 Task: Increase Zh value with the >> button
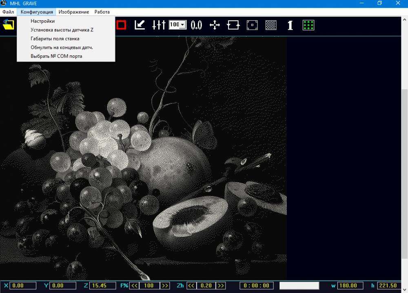tap(220, 286)
